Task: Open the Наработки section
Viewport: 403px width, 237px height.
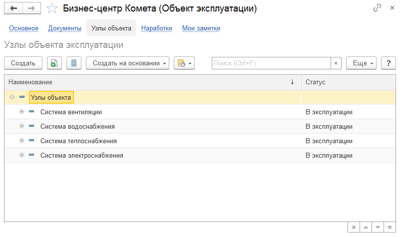Action: point(156,28)
